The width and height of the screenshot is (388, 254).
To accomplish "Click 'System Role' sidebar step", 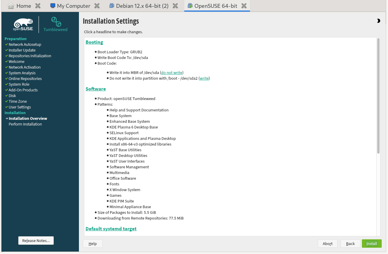I will pyautogui.click(x=19, y=84).
